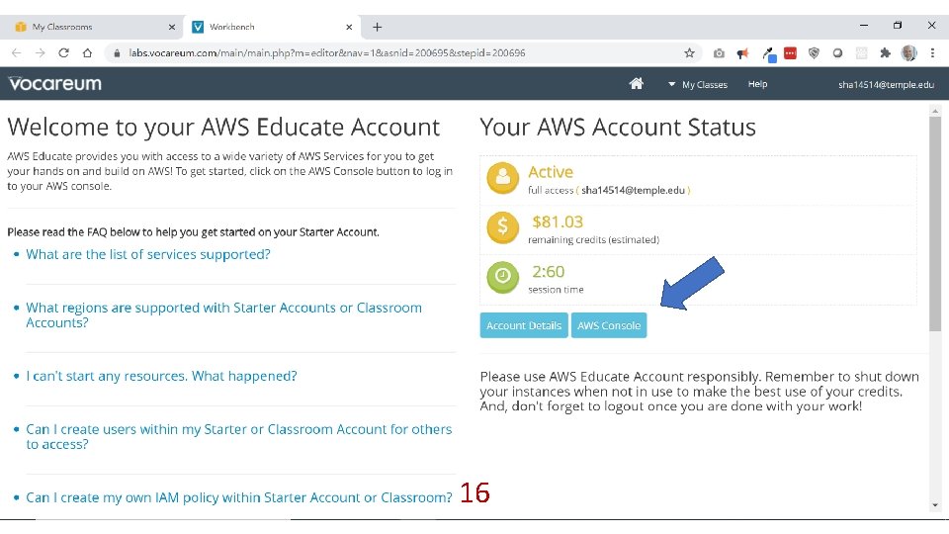Click the AWS Console button
Screen dimensions: 949x534
point(609,325)
